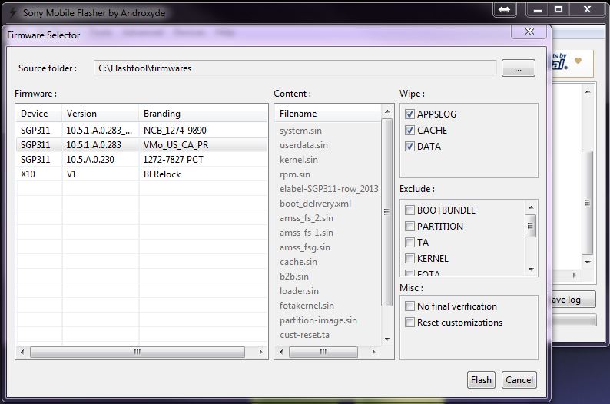Click the lightning bolt Flasher app icon
Viewport: 610px width, 404px height.
pos(13,13)
